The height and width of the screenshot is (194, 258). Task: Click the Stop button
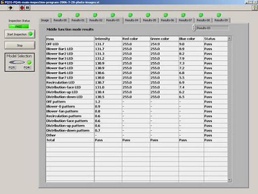coord(20,45)
